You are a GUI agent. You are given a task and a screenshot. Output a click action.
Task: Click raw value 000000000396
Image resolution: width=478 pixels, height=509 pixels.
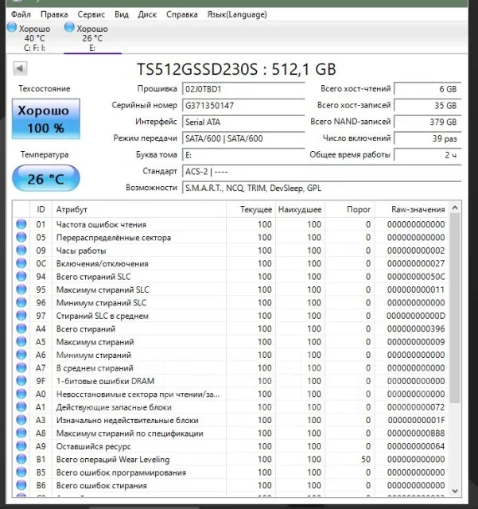click(x=416, y=328)
